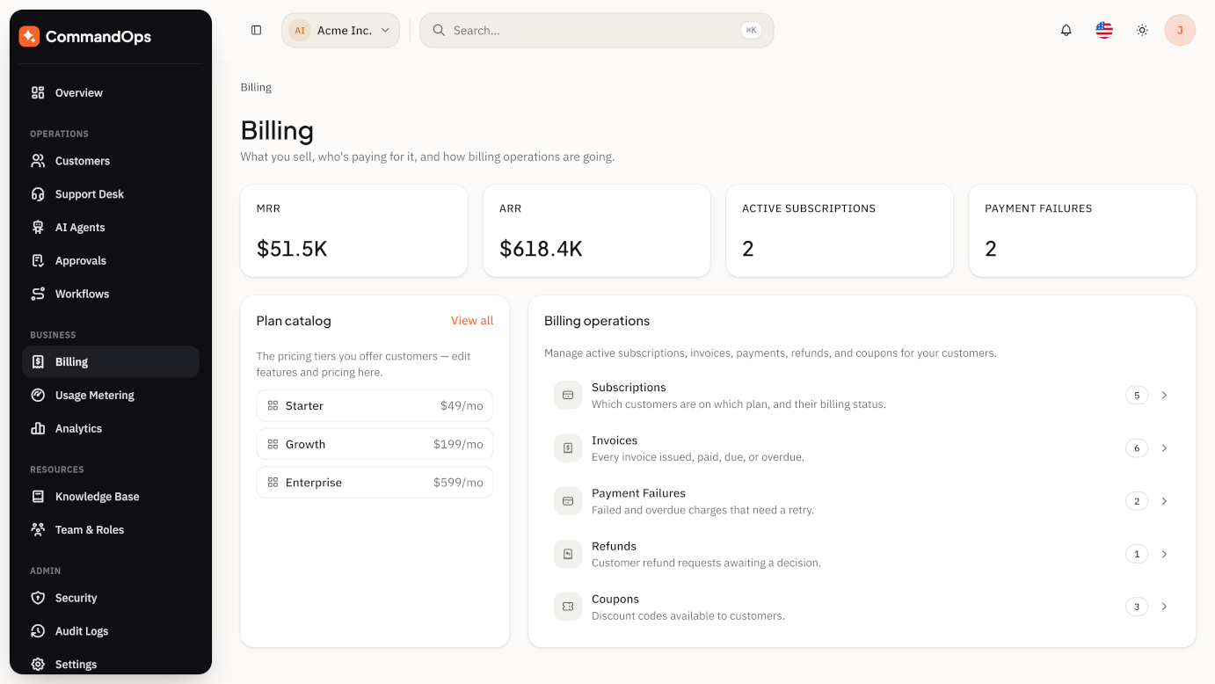The image size is (1215, 684).
Task: Click the Settings gear icon
Action: pos(38,665)
